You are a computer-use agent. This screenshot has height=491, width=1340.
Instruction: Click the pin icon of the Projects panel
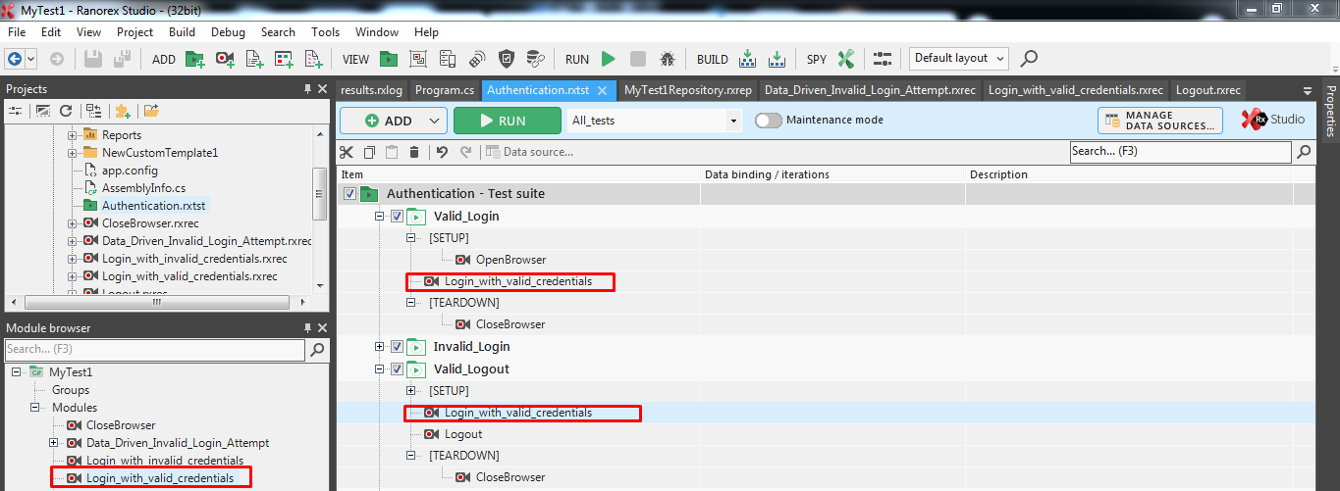307,89
